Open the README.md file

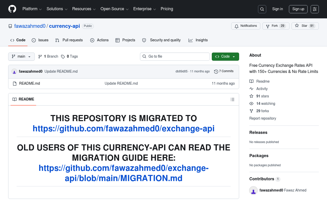point(30,83)
